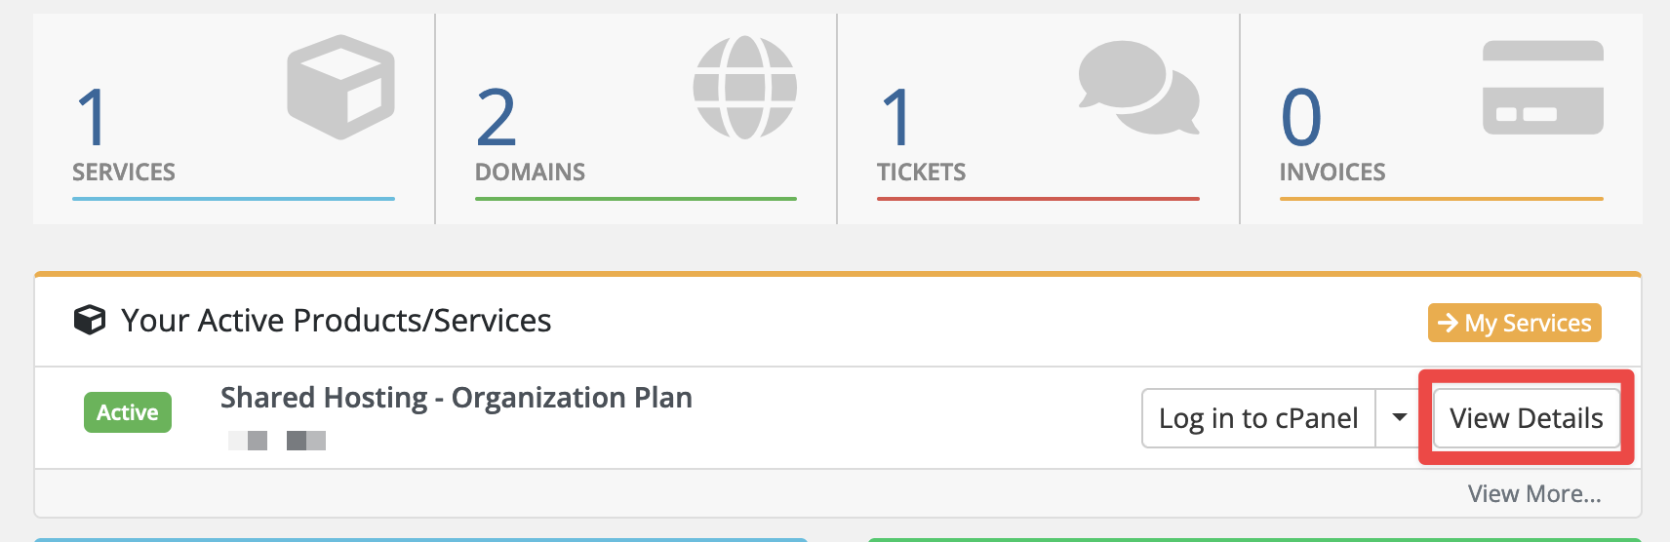Open the 0 Invoices stat tile
The width and height of the screenshot is (1670, 542).
(1442, 119)
